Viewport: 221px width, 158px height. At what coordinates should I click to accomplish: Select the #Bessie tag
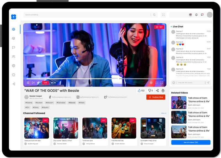[72, 103]
